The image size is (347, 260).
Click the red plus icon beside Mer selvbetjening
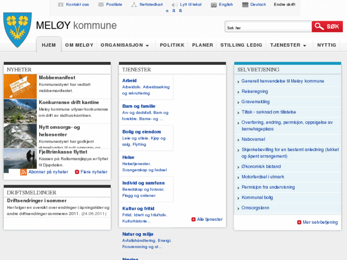point(299,222)
